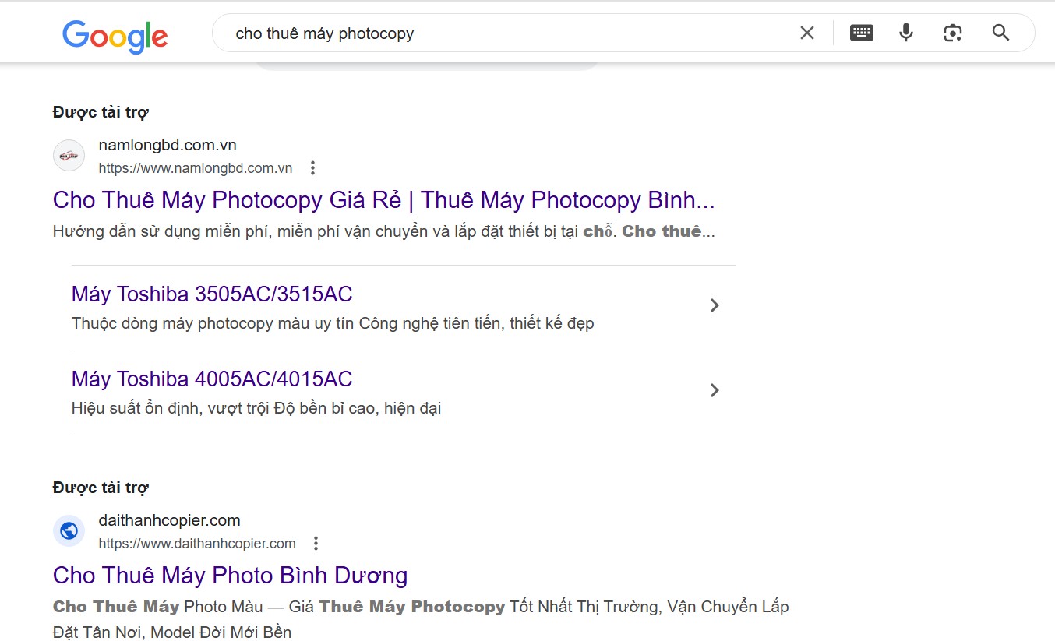Click the https://www.daithanhcopier.com URL
Image resolution: width=1055 pixels, height=641 pixels.
pos(197,544)
